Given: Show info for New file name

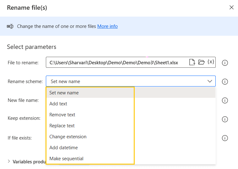Looking at the screenshot, I should click(225, 100).
